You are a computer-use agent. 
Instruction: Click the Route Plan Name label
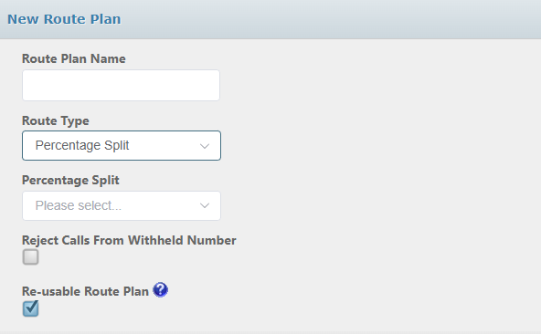point(74,58)
